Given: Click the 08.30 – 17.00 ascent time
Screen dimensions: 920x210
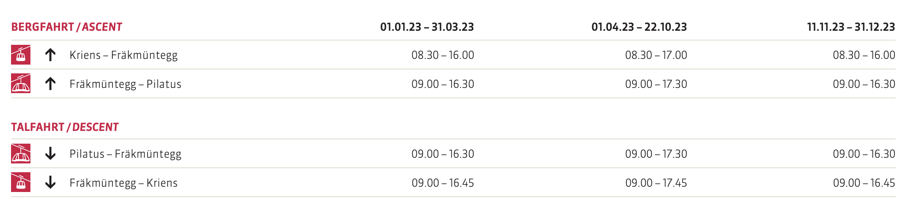Looking at the screenshot, I should point(656,55).
